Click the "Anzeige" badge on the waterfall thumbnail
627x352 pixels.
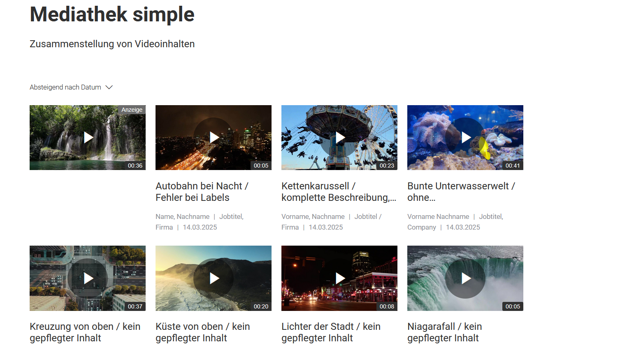pos(132,110)
